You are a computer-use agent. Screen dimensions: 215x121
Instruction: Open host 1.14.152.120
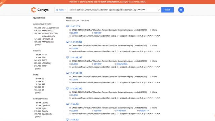76,73
